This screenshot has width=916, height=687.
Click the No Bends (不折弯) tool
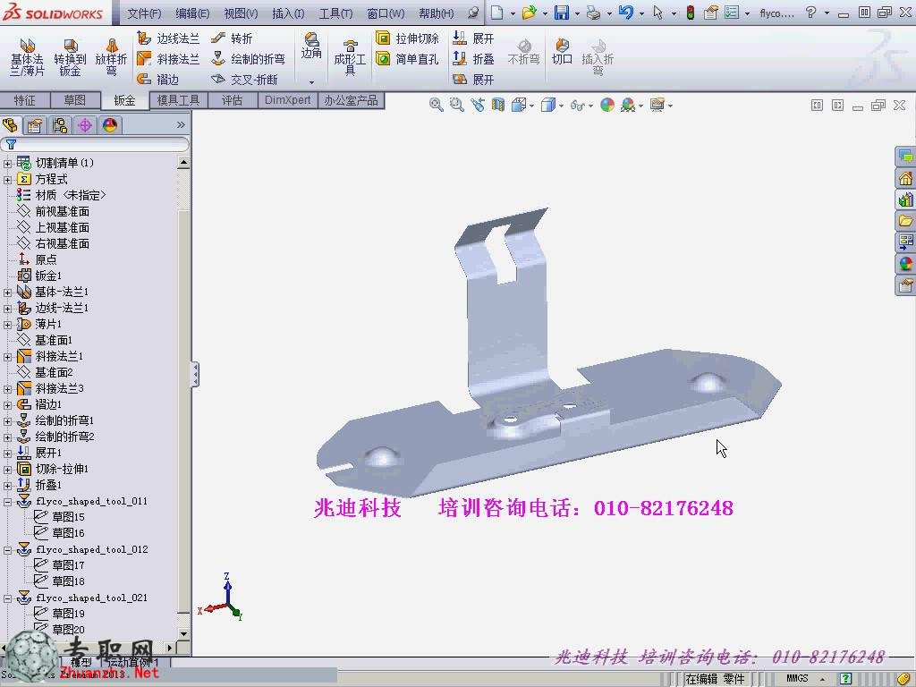point(523,51)
